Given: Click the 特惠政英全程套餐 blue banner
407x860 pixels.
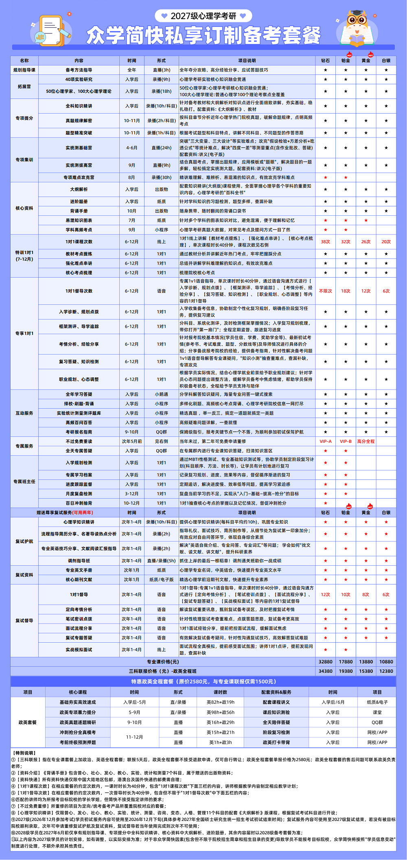Looking at the screenshot, I should (x=203, y=681).
